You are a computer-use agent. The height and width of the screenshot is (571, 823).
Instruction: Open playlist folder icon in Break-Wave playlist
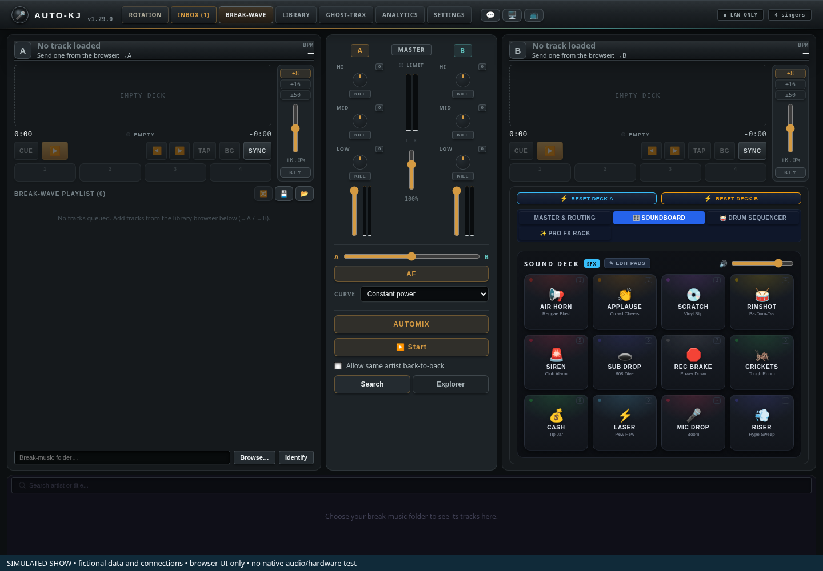click(x=305, y=194)
